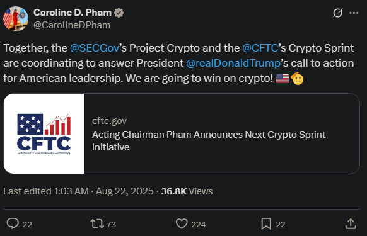The width and height of the screenshot is (367, 236).
Task: Click the verified badge beside Caroline D. Pham
Action: [119, 13]
